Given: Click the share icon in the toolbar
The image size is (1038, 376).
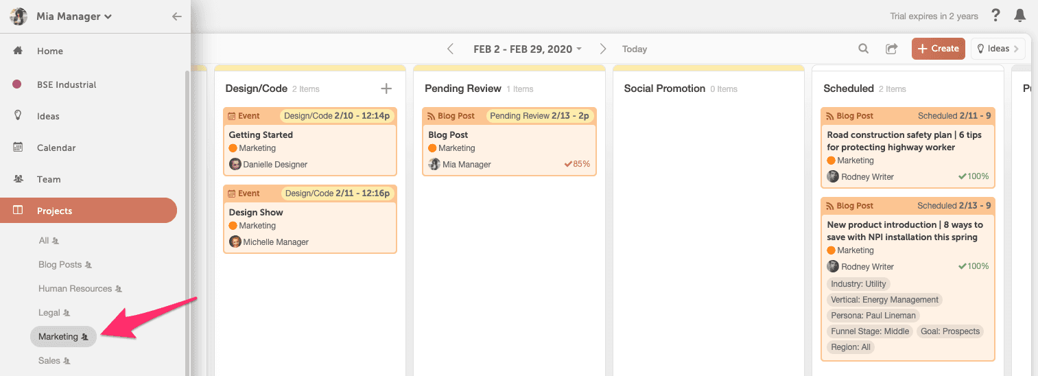Looking at the screenshot, I should 891,49.
